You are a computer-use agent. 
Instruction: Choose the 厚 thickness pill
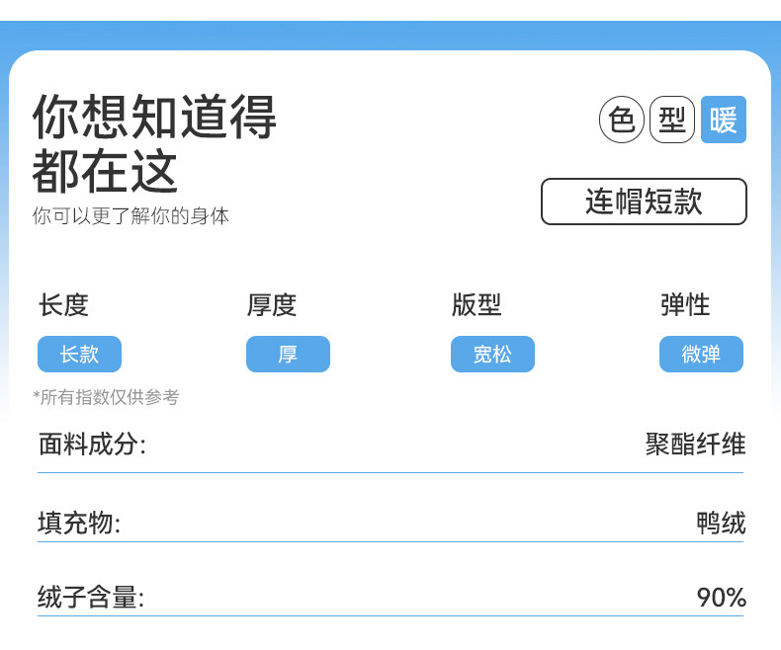tap(288, 355)
